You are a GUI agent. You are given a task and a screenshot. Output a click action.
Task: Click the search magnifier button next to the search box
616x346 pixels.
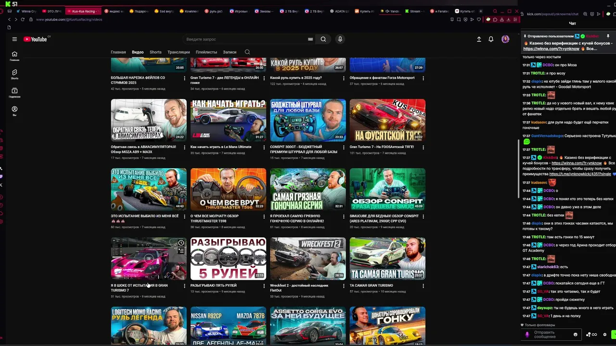coord(323,39)
